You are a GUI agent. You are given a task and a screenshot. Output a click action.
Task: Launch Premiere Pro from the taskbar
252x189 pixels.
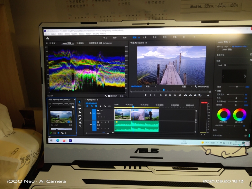[x=71, y=141]
